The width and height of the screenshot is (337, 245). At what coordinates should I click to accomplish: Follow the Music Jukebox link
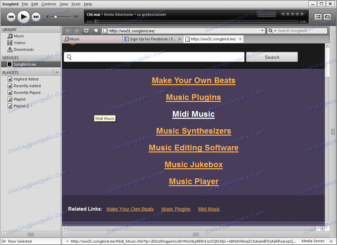click(x=193, y=165)
